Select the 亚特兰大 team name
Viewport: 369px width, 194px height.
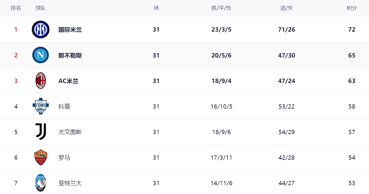70,183
